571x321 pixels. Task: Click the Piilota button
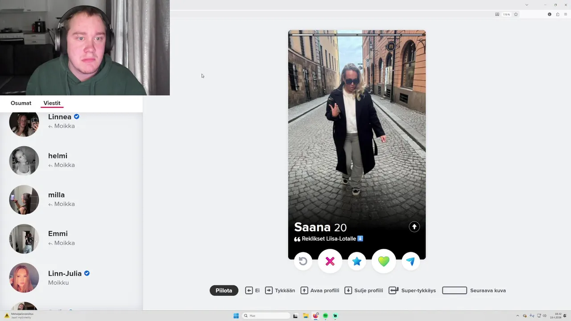click(x=224, y=290)
